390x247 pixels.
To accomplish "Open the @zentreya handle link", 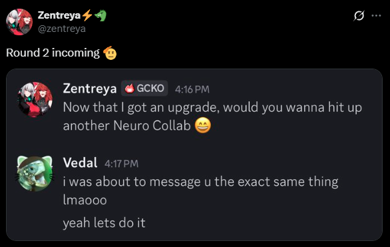I will (x=62, y=29).
